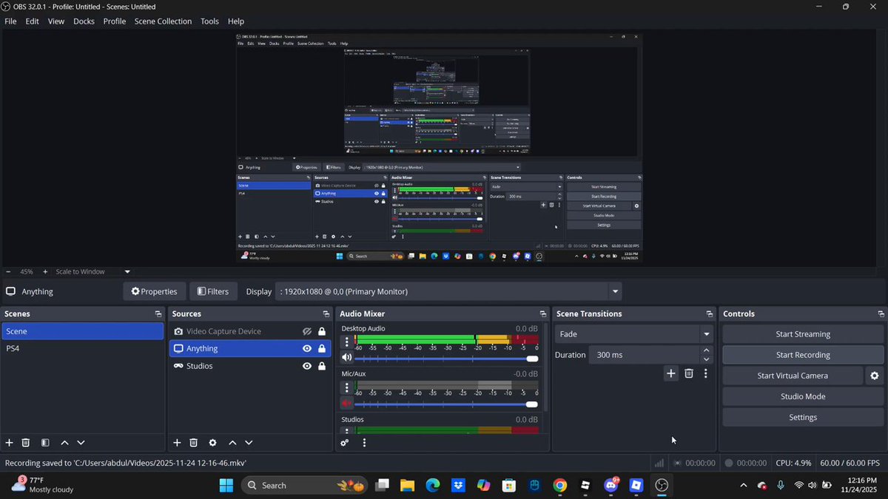Screen dimensions: 888x499
Task: Remove the selected scene with the Scenes trash icon
Action: (25, 443)
